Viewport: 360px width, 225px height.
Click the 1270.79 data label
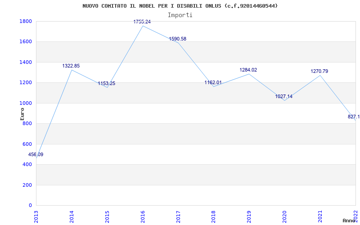[x=319, y=72]
